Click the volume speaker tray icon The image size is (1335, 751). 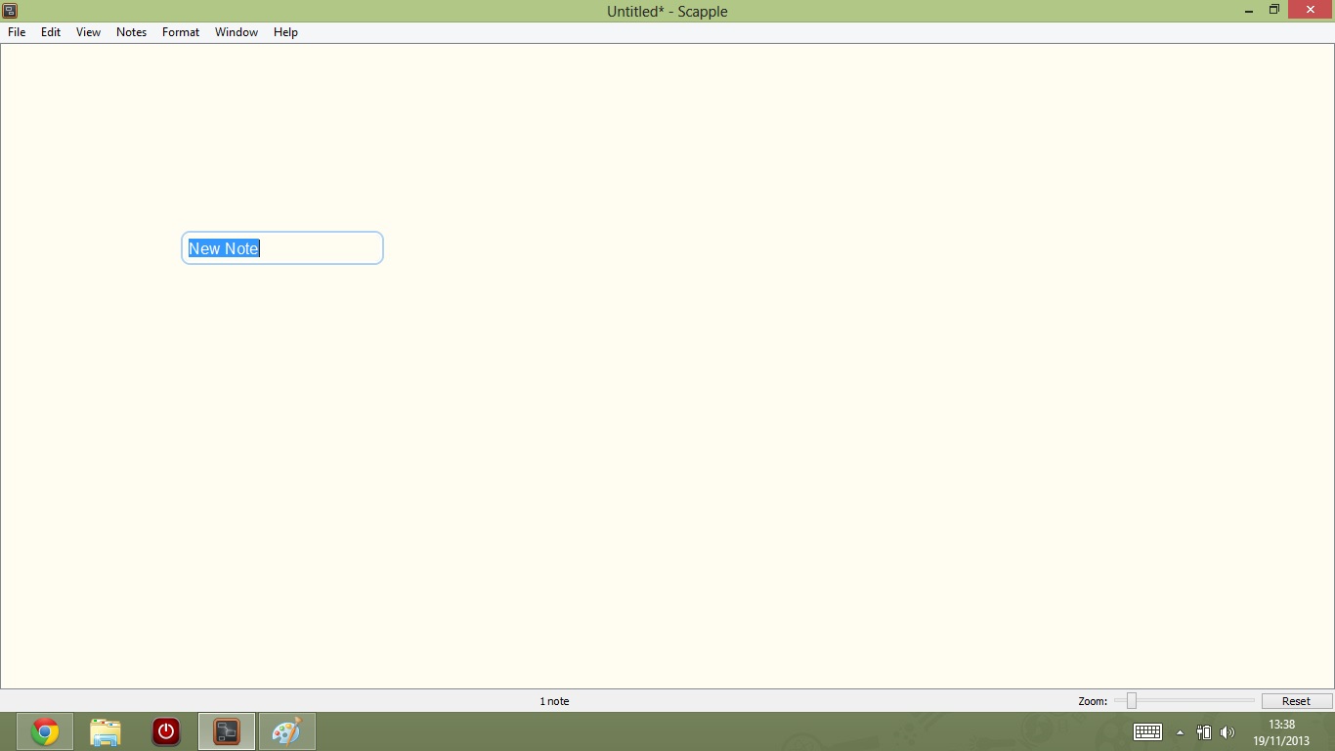coord(1227,732)
